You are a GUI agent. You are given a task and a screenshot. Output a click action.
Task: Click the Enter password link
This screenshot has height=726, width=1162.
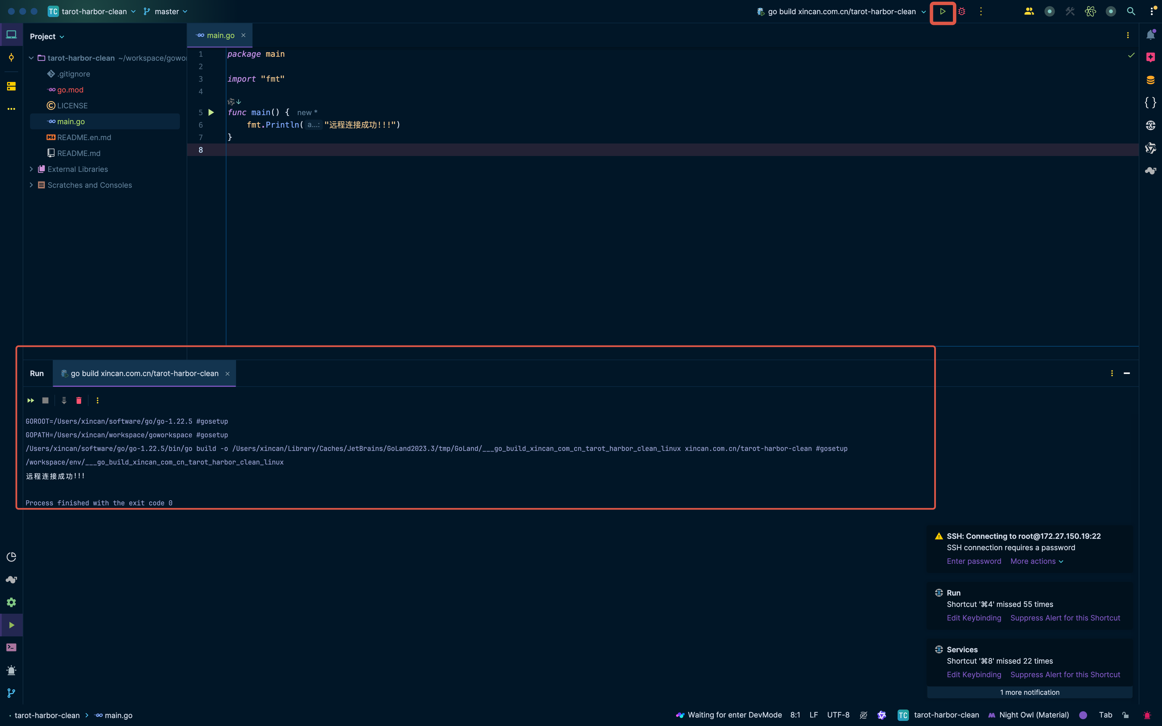pos(974,561)
